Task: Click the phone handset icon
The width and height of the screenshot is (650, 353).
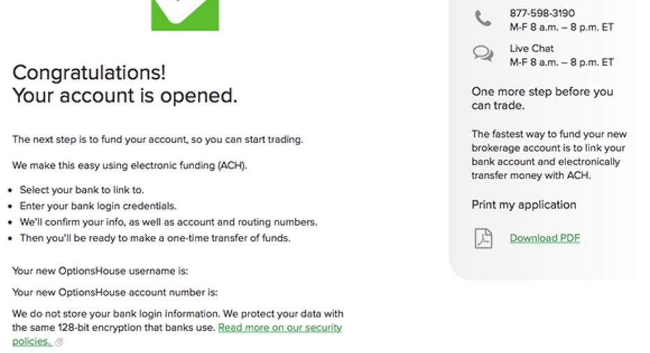Action: 483,19
